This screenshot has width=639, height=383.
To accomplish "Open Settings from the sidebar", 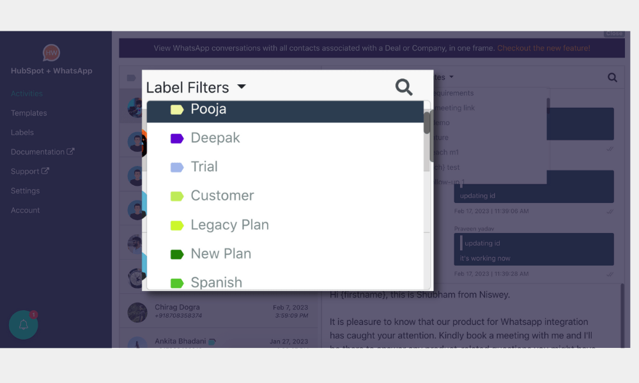I will tap(25, 190).
